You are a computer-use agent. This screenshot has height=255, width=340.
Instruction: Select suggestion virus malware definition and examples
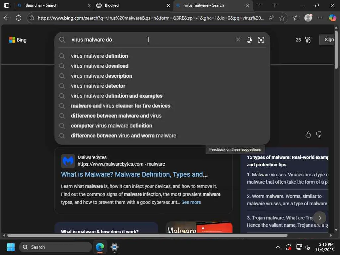[162, 96]
